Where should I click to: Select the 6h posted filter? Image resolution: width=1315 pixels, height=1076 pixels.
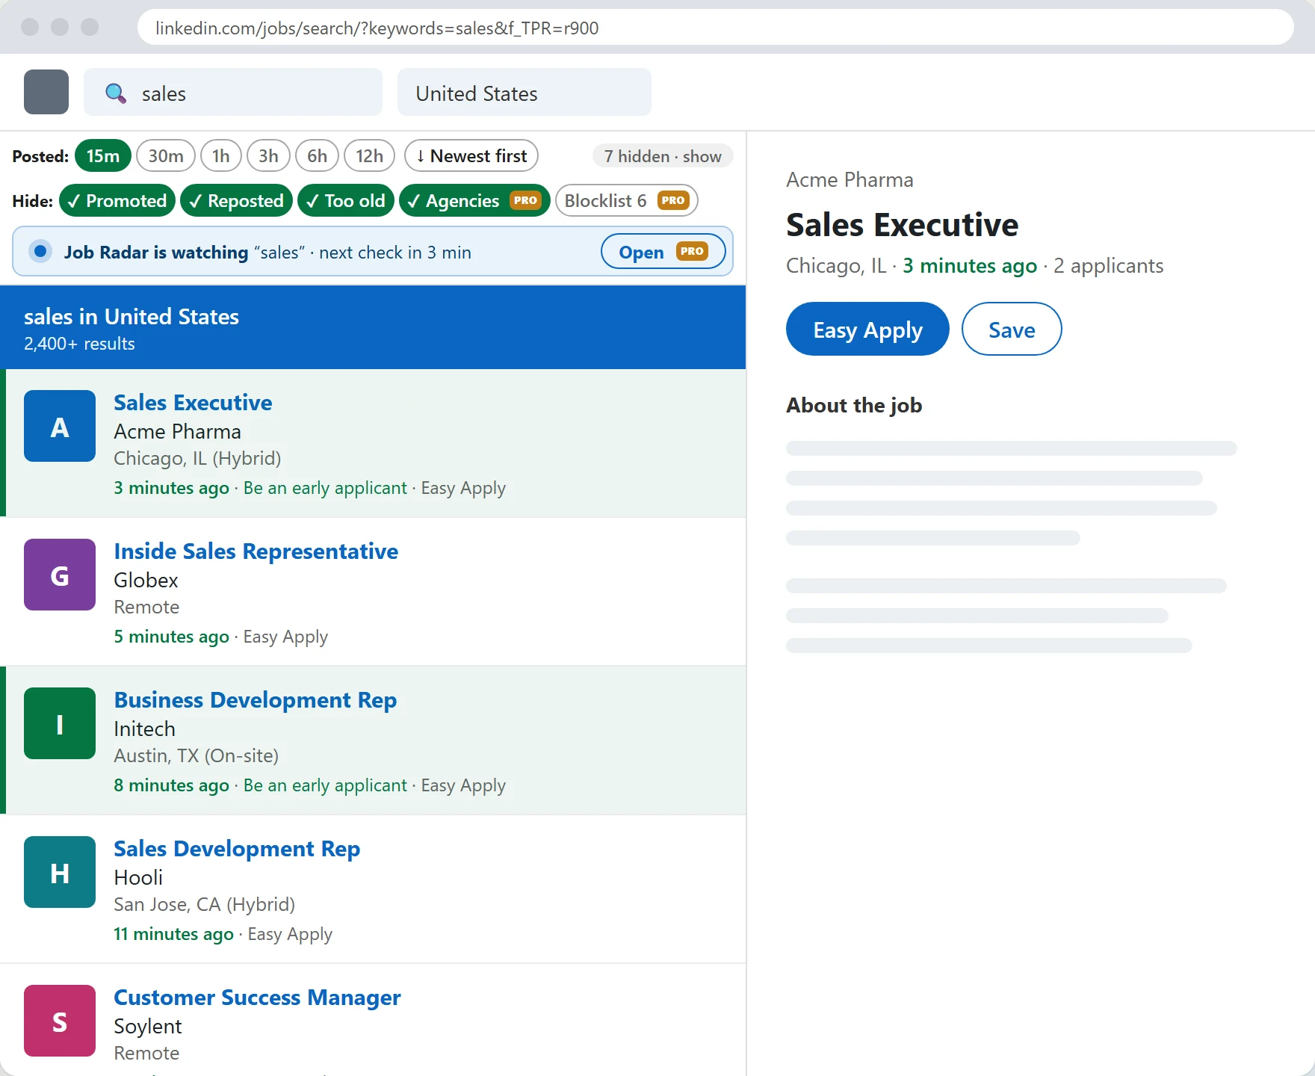click(318, 155)
